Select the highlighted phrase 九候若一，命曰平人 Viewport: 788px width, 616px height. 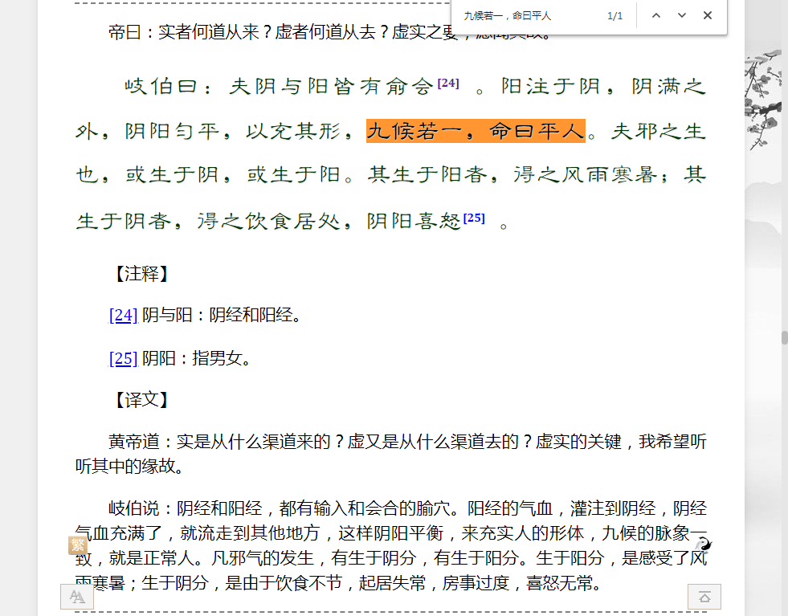476,129
